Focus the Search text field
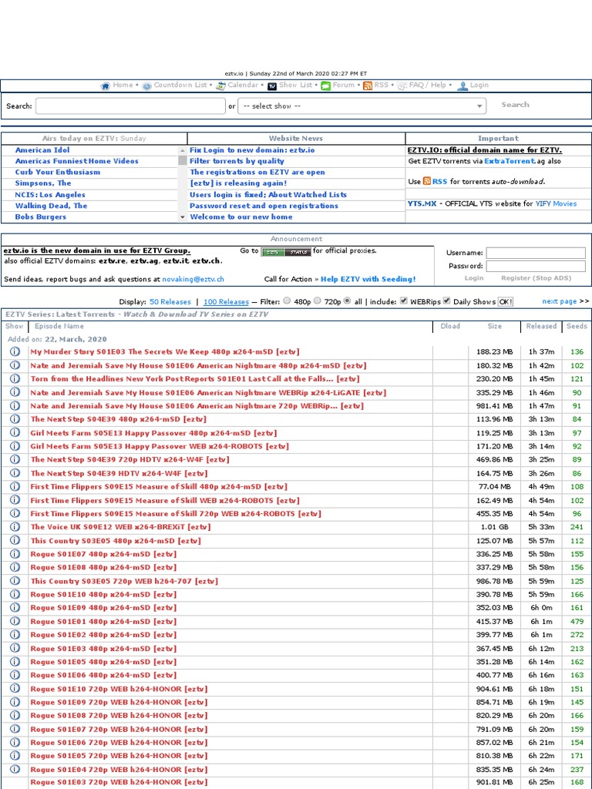Screen dimensions: 592x789 tap(130, 106)
